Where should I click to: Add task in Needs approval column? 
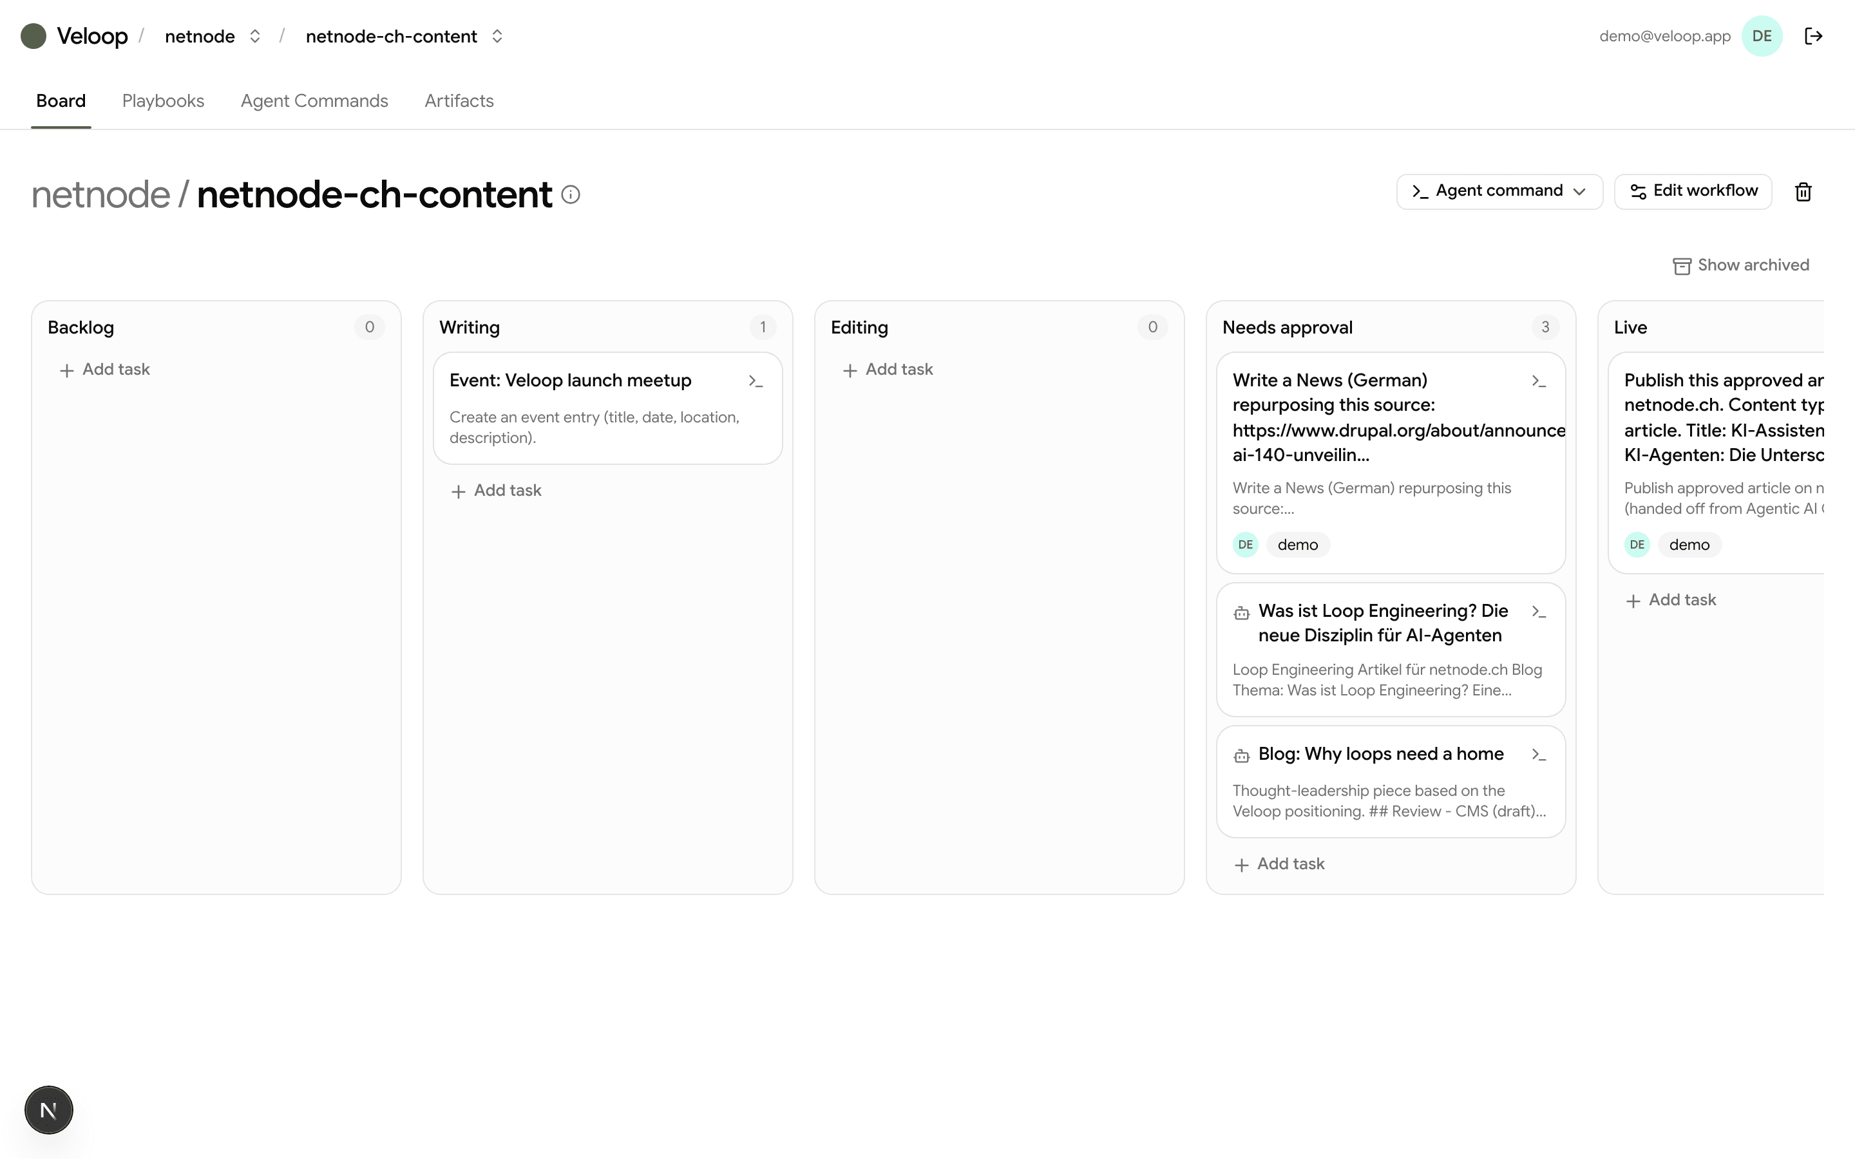point(1280,864)
